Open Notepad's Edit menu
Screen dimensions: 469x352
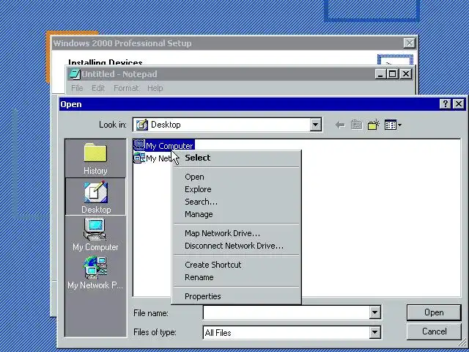[x=98, y=88]
